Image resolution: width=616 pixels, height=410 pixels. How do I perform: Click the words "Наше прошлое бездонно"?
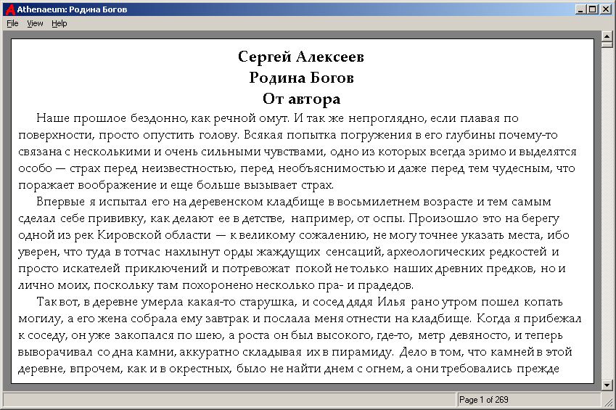tap(111, 118)
